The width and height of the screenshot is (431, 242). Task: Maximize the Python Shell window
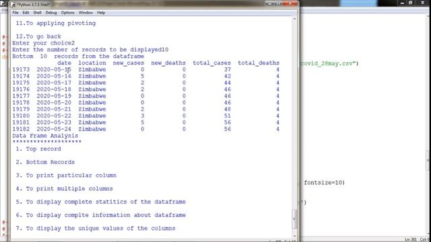tap(278, 3)
